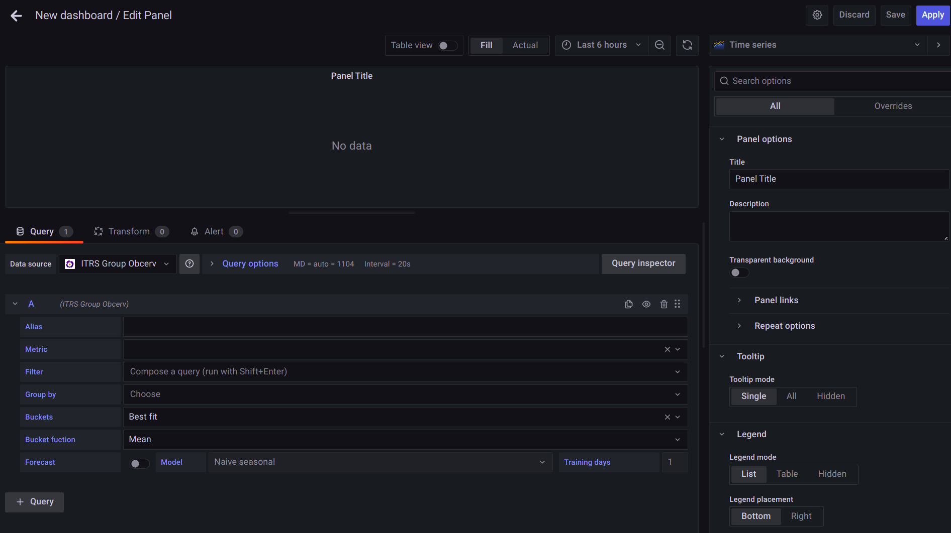
Task: Set Legend mode to Hidden
Action: 832,474
